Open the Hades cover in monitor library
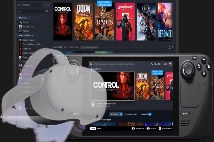 point(105,22)
